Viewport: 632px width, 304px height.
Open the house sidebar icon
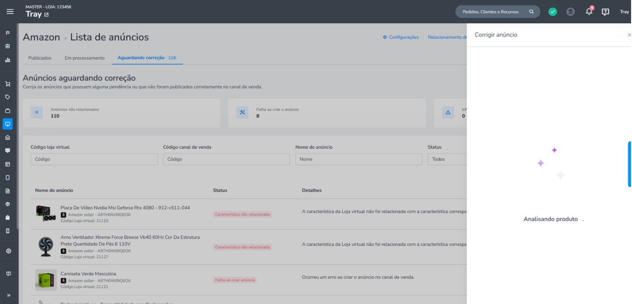(8, 137)
